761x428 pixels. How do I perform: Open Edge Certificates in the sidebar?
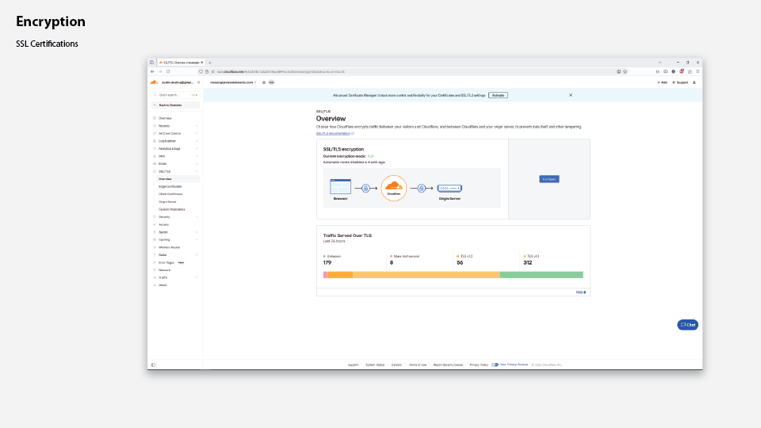(170, 186)
